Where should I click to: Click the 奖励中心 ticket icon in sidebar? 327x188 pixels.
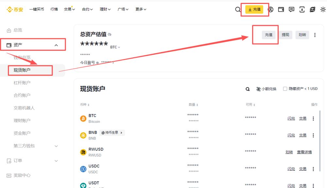[x=9, y=176]
